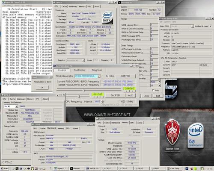Screen dimensions: 214x171
Task: Open the Windows Start menu
Action: pyautogui.click(x=5, y=168)
